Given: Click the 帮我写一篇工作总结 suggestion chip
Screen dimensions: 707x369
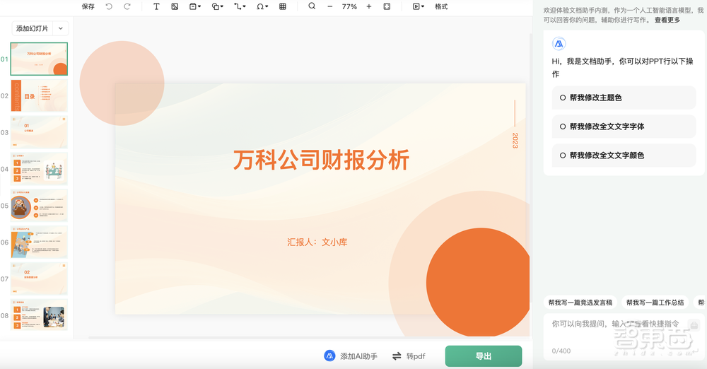Looking at the screenshot, I should 655,303.
